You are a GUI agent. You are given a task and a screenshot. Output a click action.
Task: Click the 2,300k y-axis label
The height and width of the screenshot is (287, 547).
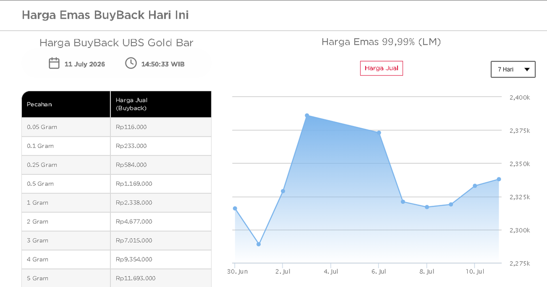pyautogui.click(x=519, y=230)
